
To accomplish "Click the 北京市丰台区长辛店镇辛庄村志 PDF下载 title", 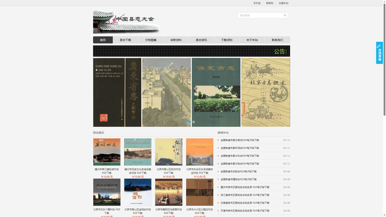I will [200, 171].
